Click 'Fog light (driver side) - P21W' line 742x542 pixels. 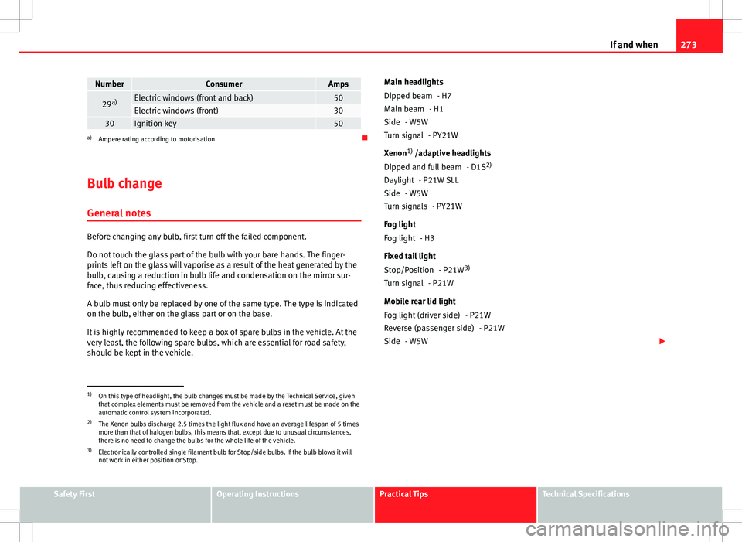(x=437, y=315)
